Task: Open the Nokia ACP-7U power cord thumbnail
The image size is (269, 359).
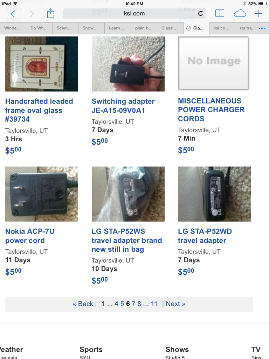Action: click(42, 194)
